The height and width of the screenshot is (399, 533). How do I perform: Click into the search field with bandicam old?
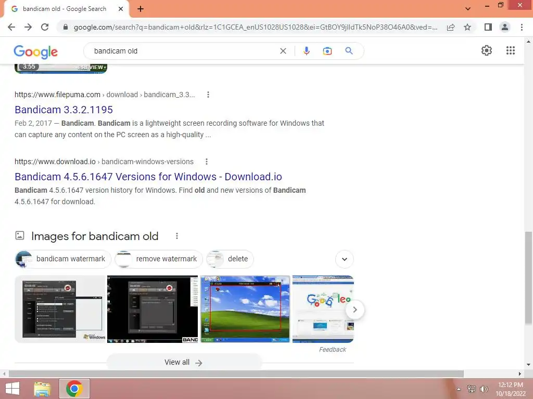pyautogui.click(x=184, y=51)
